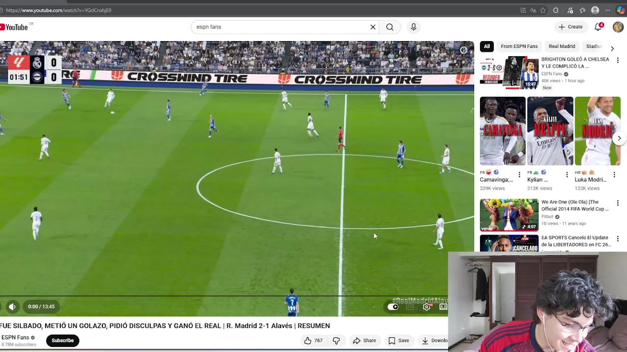Viewport: 627px width, 352px height.
Task: Open the 'We Are One (Ole Ola)' title link
Action: coord(575,205)
